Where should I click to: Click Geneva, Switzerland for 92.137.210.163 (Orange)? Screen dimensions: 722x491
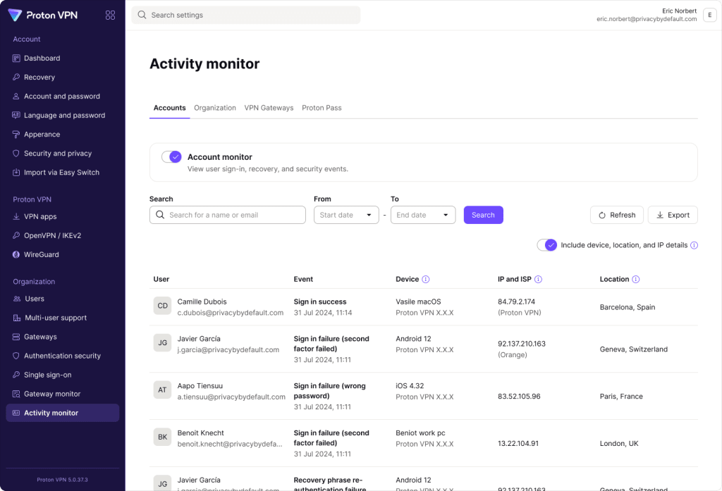pos(634,349)
